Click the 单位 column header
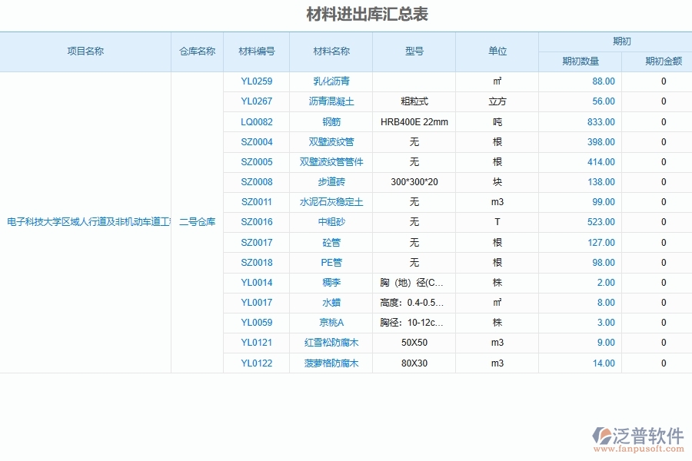 click(497, 51)
